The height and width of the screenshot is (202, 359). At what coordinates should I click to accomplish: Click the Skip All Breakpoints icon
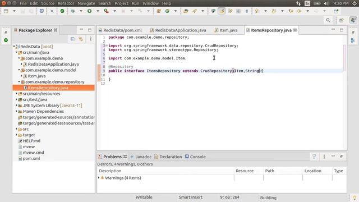(52, 11)
